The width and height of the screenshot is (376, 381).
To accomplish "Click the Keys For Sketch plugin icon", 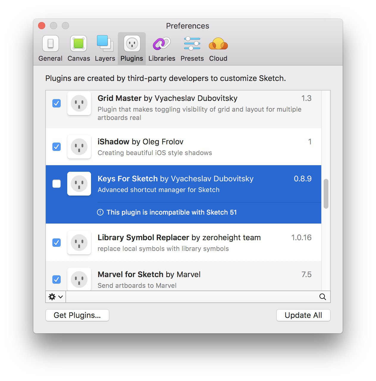I will pyautogui.click(x=79, y=184).
